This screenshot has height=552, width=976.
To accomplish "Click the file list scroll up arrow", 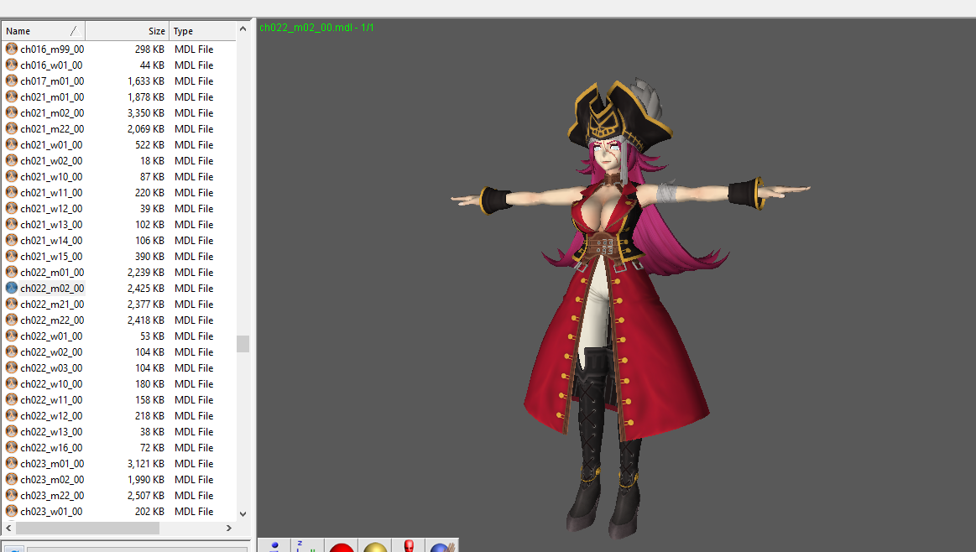I will [x=243, y=29].
